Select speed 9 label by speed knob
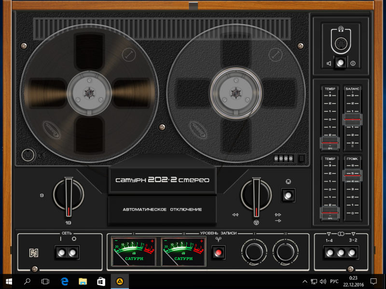Image resolution: width=386 pixels, height=289 pixels. [41, 196]
